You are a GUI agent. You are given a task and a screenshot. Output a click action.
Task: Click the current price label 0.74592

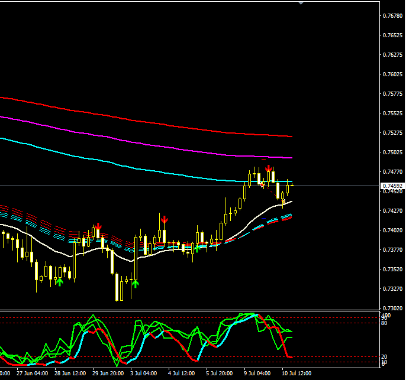coord(392,186)
